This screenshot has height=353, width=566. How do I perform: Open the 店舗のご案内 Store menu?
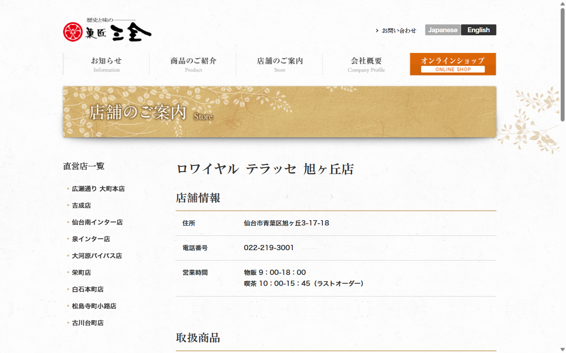(280, 64)
